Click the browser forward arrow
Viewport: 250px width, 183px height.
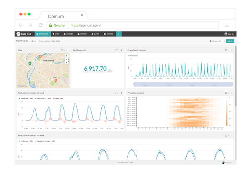pyautogui.click(x=30, y=25)
